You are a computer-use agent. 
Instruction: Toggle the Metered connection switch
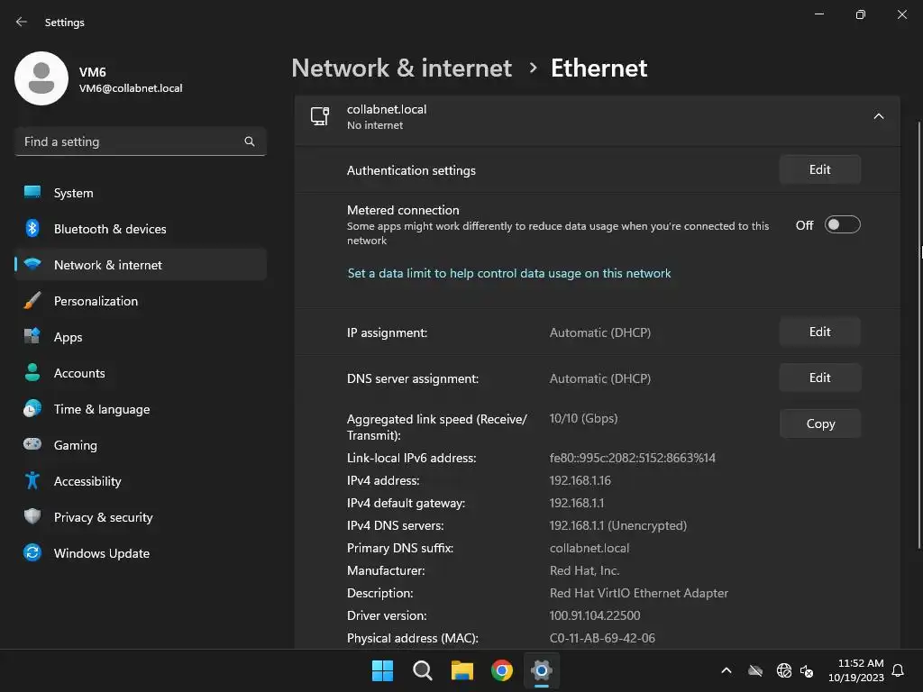pos(842,225)
